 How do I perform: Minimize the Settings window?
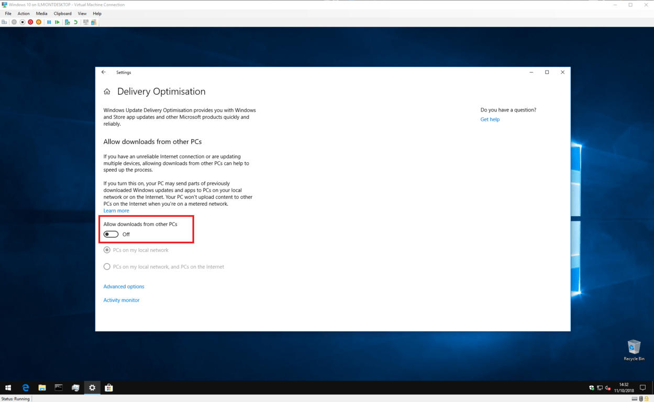pyautogui.click(x=531, y=72)
